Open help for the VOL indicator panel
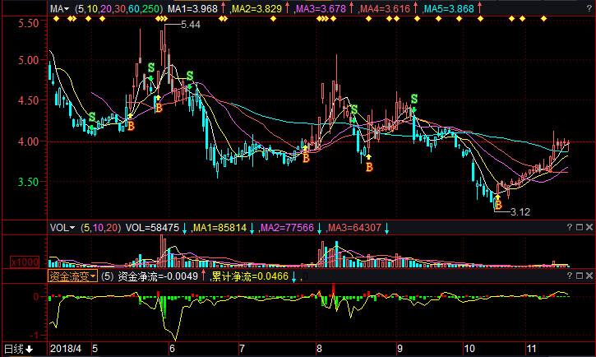 coord(569,227)
